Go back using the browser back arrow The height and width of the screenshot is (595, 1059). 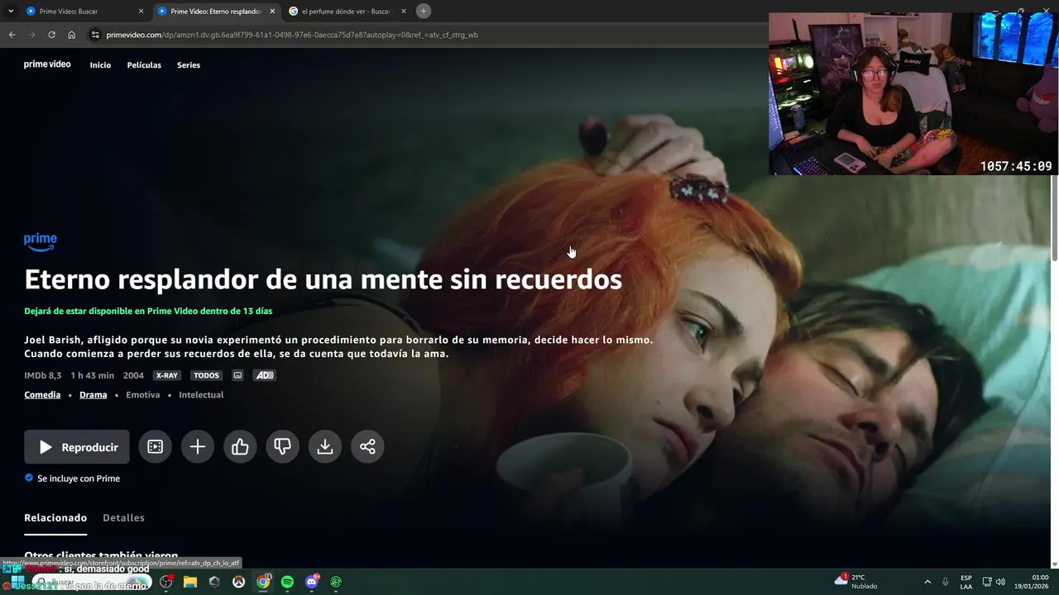tap(12, 35)
